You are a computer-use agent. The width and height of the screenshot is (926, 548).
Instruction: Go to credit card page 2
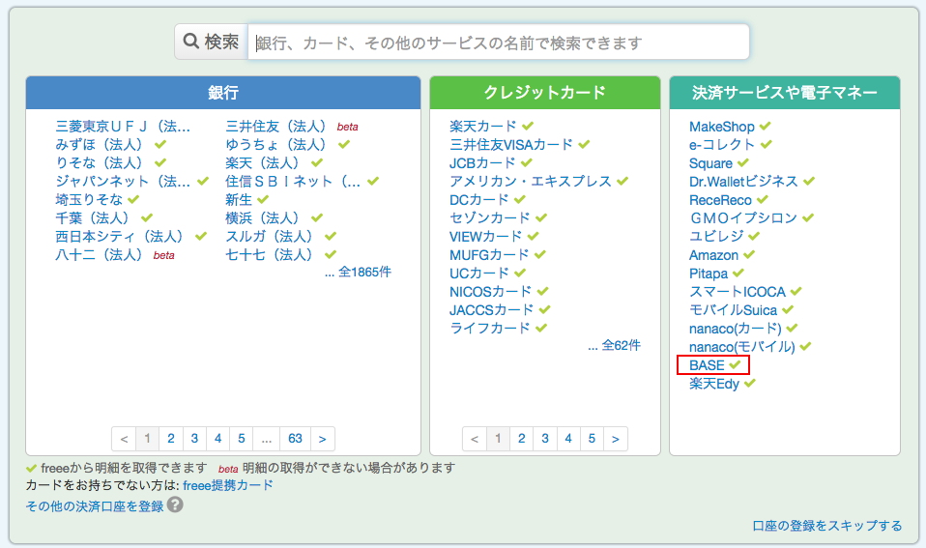click(521, 439)
